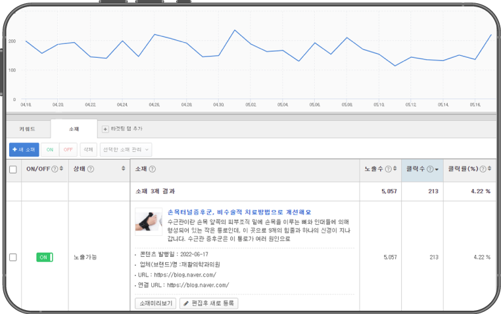This screenshot has width=501, height=314.
Task: Check the checkbox for the ad row
Action: point(13,257)
